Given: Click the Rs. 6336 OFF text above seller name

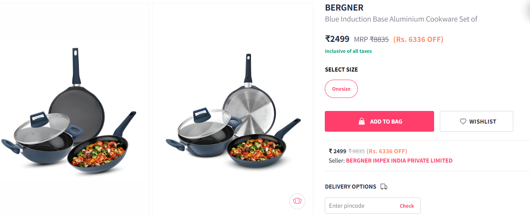Looking at the screenshot, I should point(387,151).
